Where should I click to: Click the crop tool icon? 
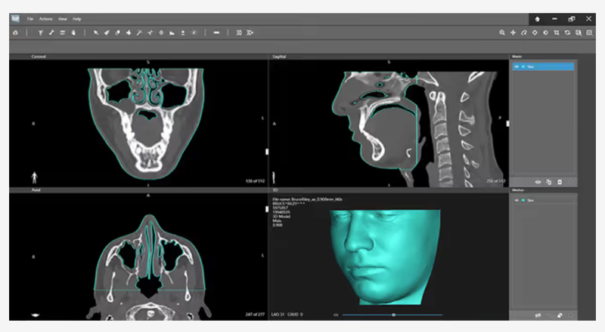[x=557, y=32]
